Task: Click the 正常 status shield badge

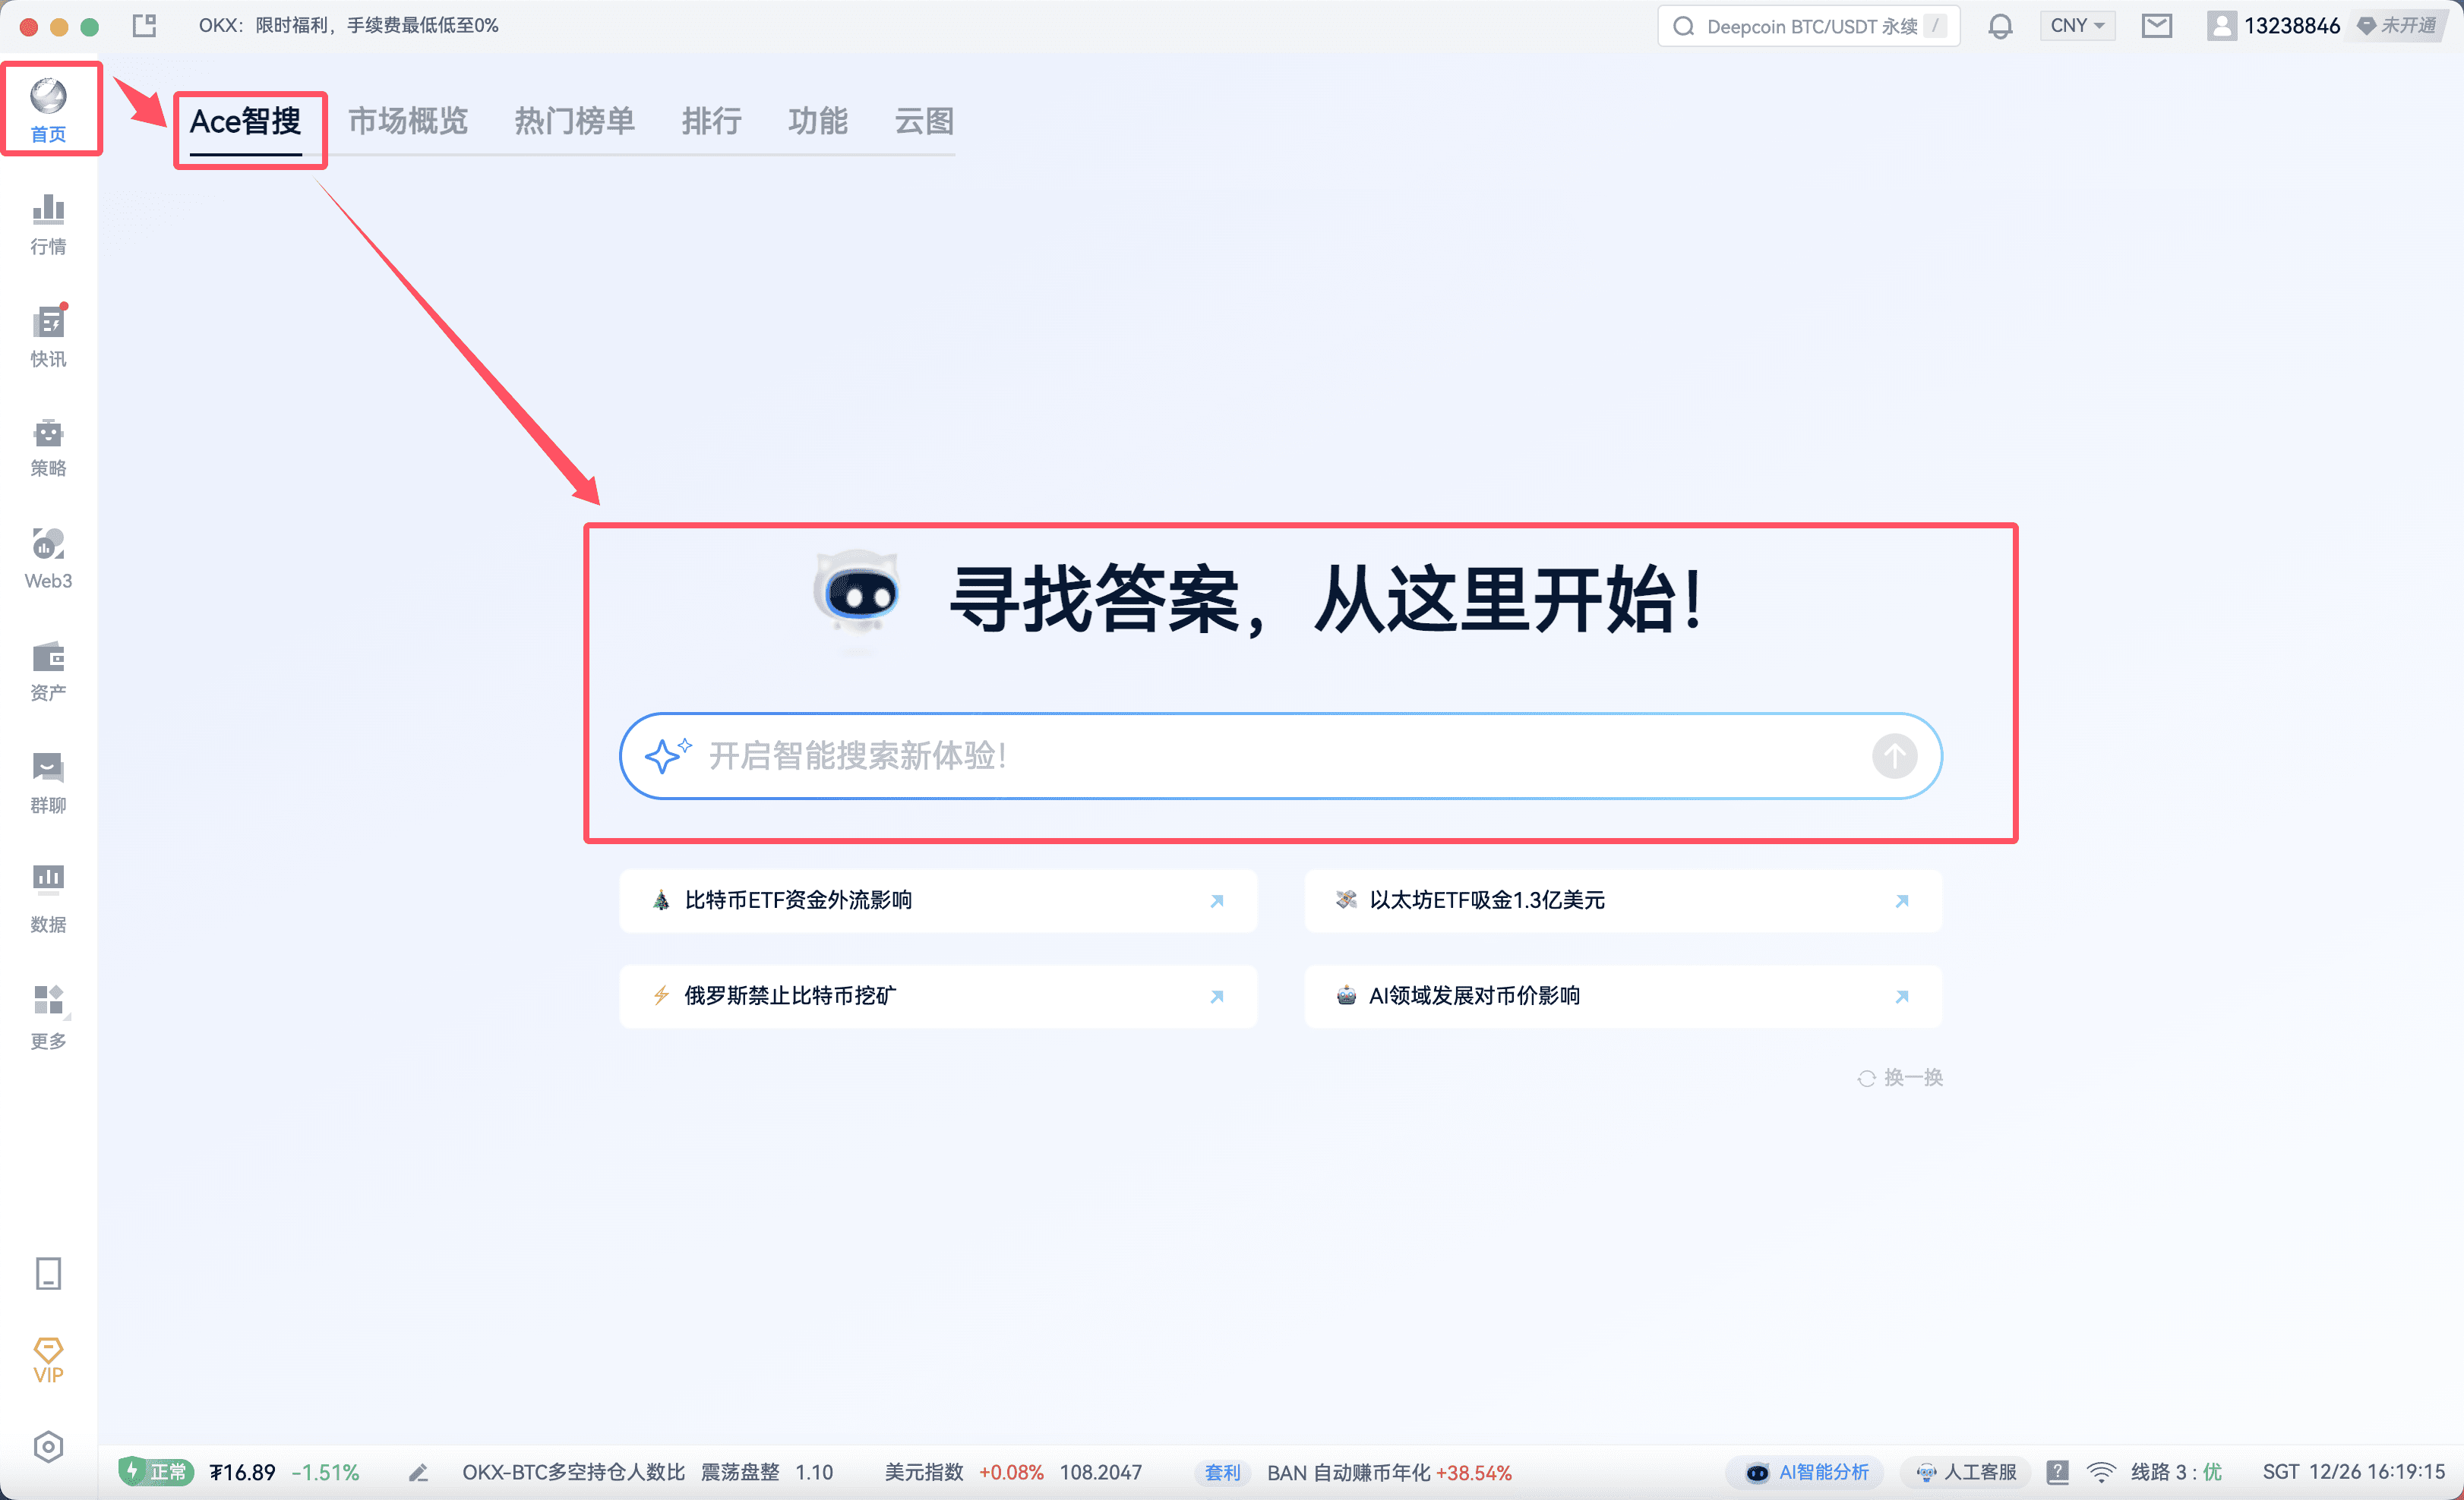Action: pos(155,1471)
